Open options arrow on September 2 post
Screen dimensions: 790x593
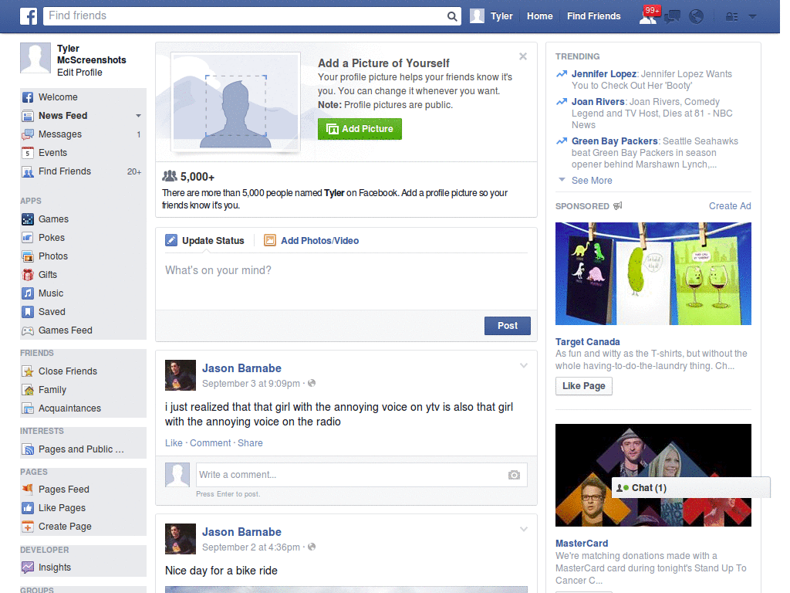[524, 530]
